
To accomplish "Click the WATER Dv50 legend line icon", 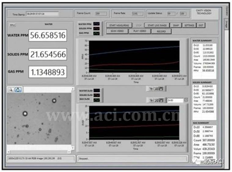I will point(96,91).
